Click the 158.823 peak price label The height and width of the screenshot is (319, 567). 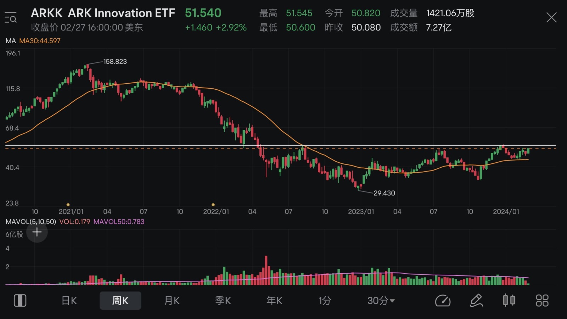tap(115, 62)
